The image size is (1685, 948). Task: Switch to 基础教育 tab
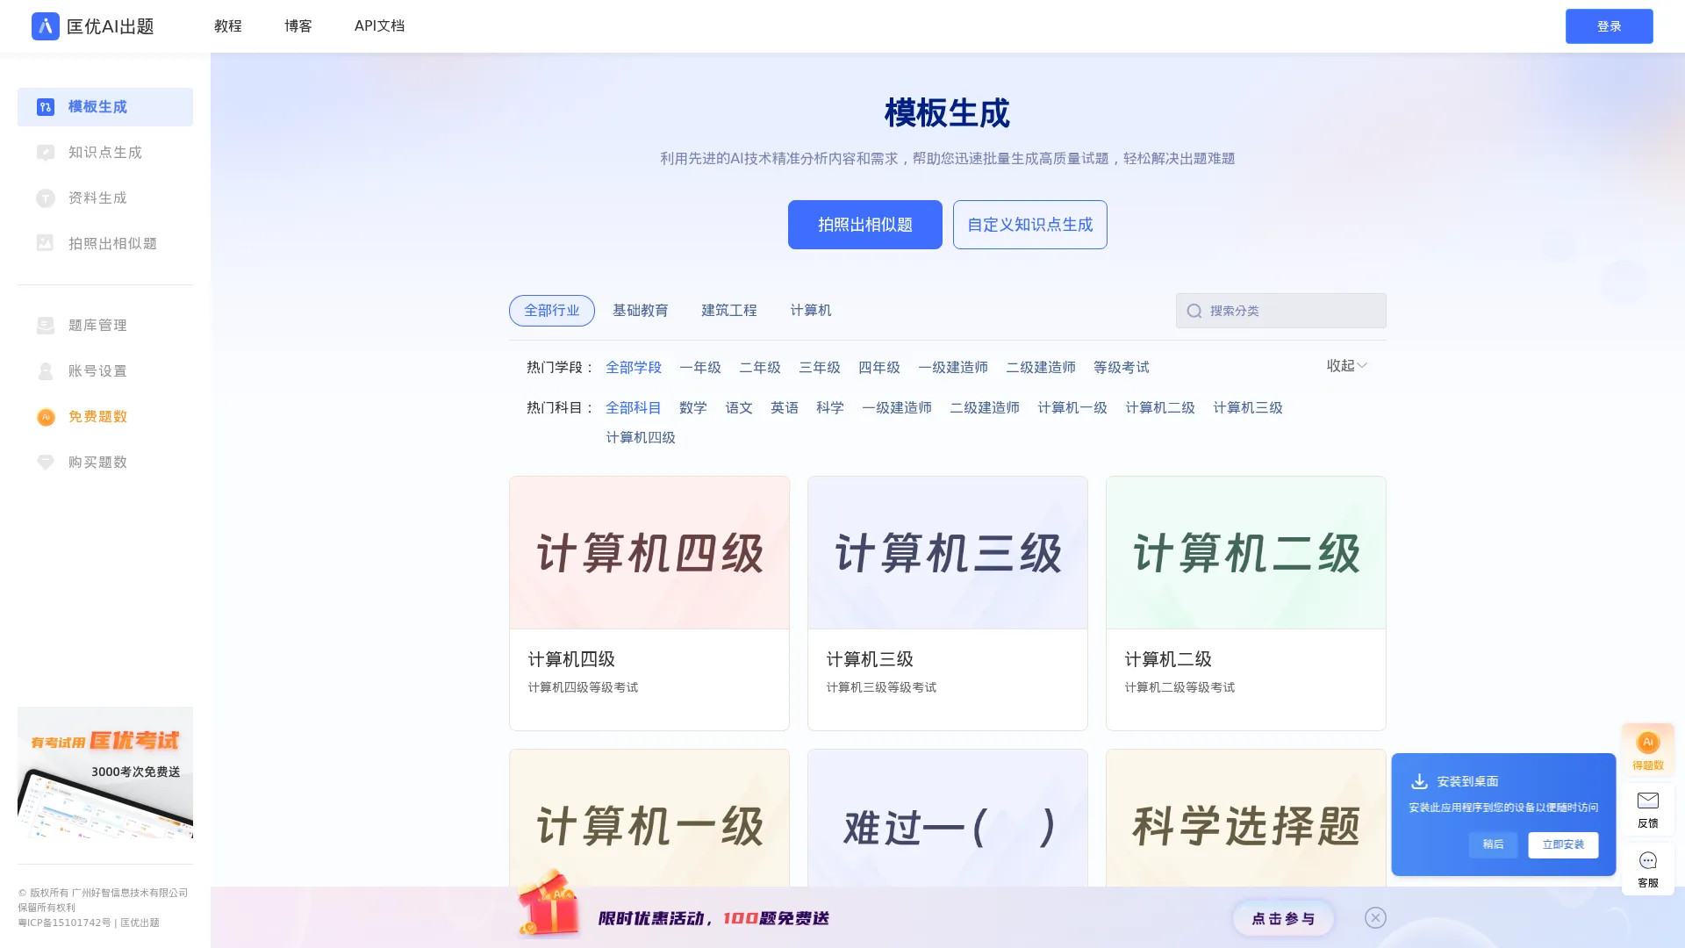pos(641,311)
